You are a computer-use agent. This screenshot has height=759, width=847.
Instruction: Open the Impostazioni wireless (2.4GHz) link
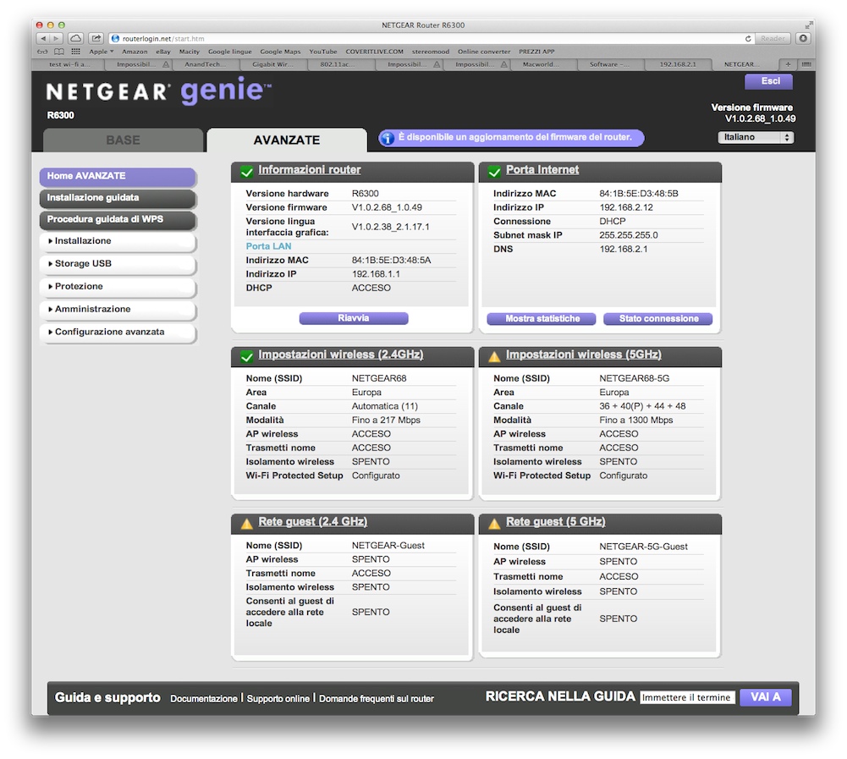[x=341, y=355]
